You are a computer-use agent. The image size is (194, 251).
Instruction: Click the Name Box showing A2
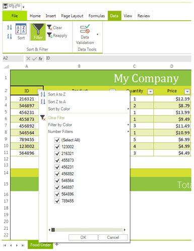click(13, 59)
